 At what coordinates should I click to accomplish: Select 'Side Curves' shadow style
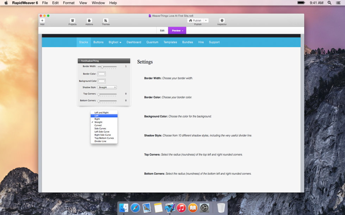tap(104, 128)
